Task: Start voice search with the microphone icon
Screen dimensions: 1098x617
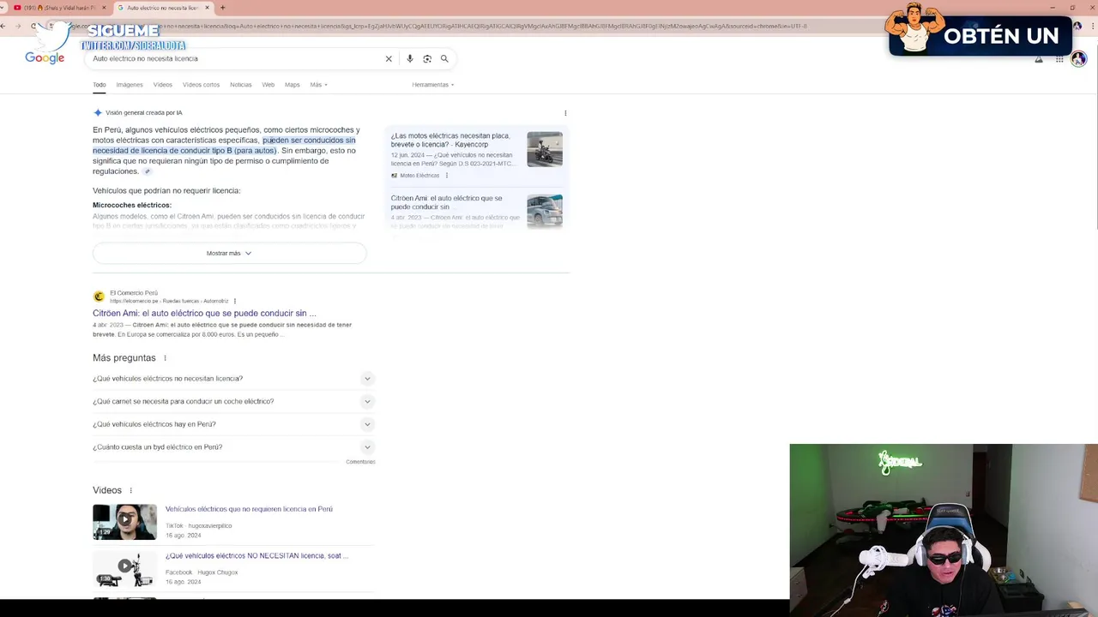Action: coord(410,59)
